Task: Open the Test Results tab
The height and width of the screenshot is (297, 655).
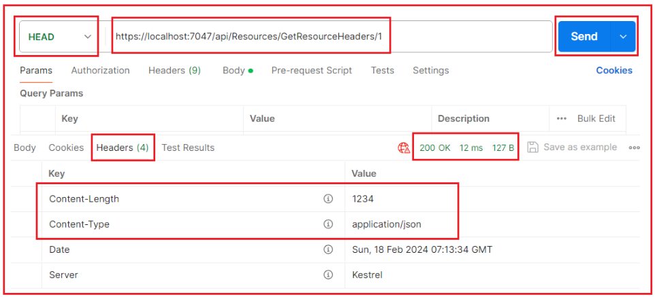Action: pos(188,147)
